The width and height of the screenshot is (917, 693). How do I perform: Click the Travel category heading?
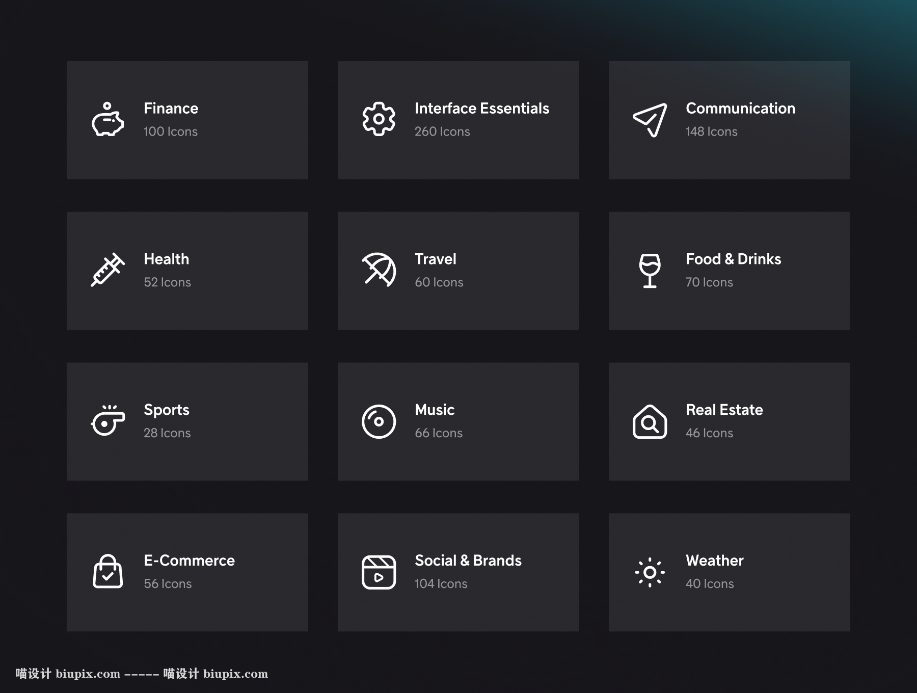(435, 259)
